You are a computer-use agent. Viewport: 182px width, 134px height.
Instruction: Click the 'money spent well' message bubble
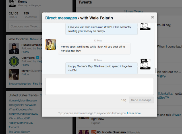(x=94, y=49)
